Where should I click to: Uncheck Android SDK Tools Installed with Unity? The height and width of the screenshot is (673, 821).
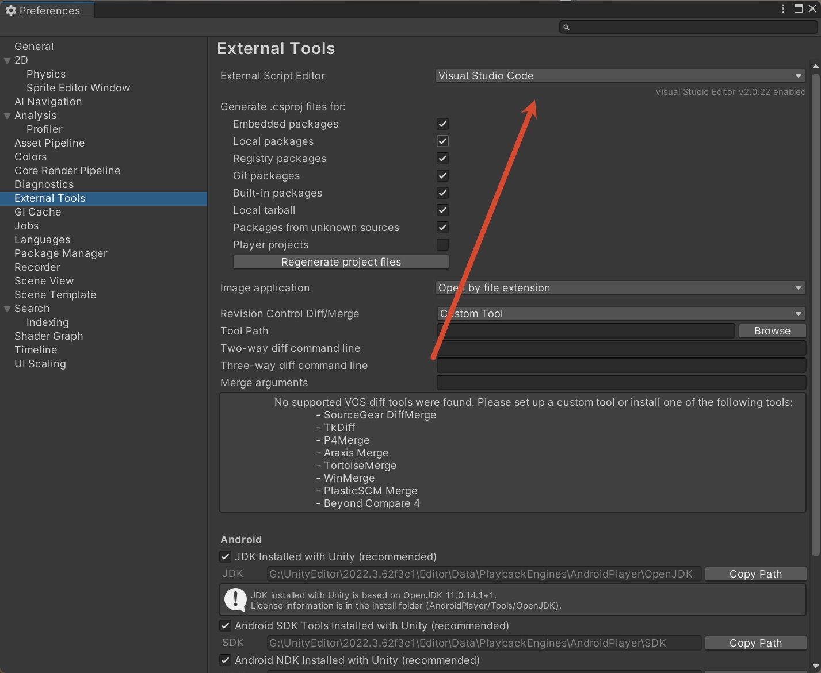(x=226, y=625)
